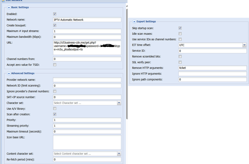Click into the URL text area
Screen dimensions: 249x164
(87, 47)
